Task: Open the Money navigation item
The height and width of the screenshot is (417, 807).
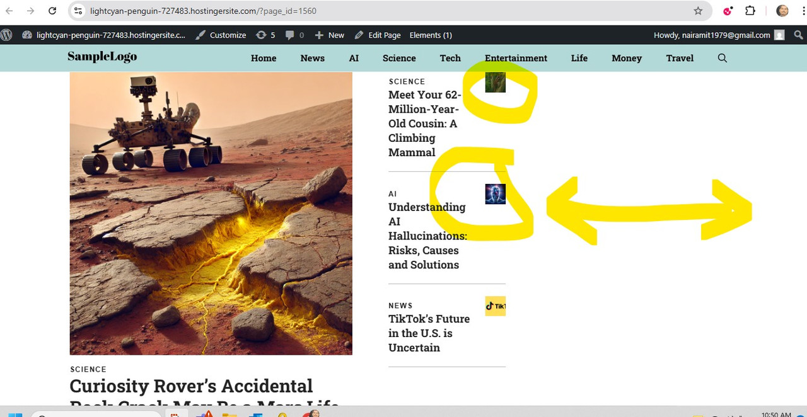Action: [x=627, y=58]
